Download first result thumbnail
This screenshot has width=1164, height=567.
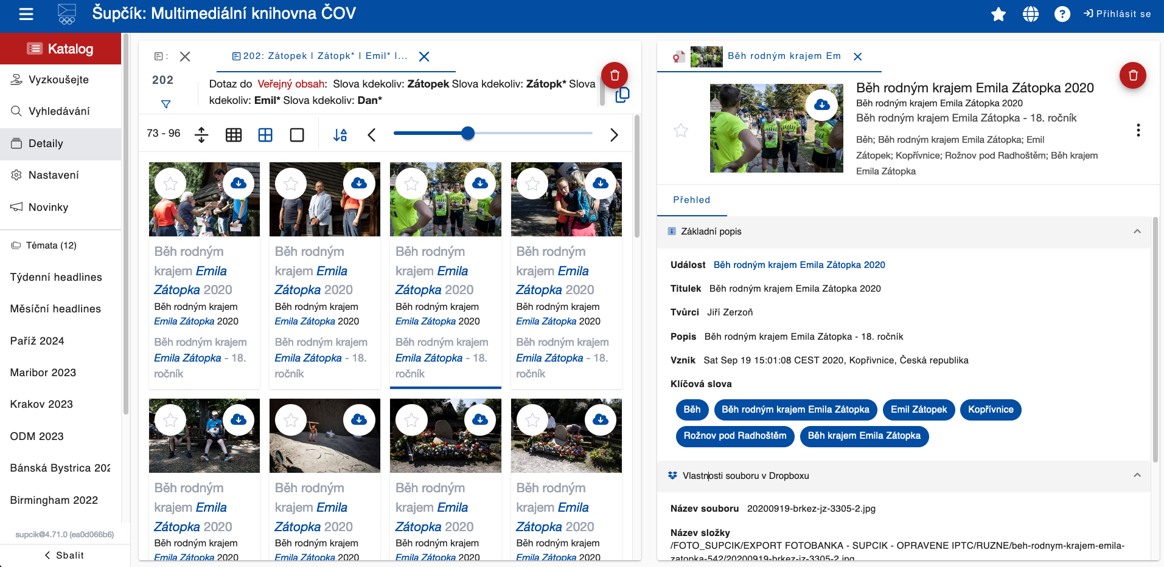point(239,184)
